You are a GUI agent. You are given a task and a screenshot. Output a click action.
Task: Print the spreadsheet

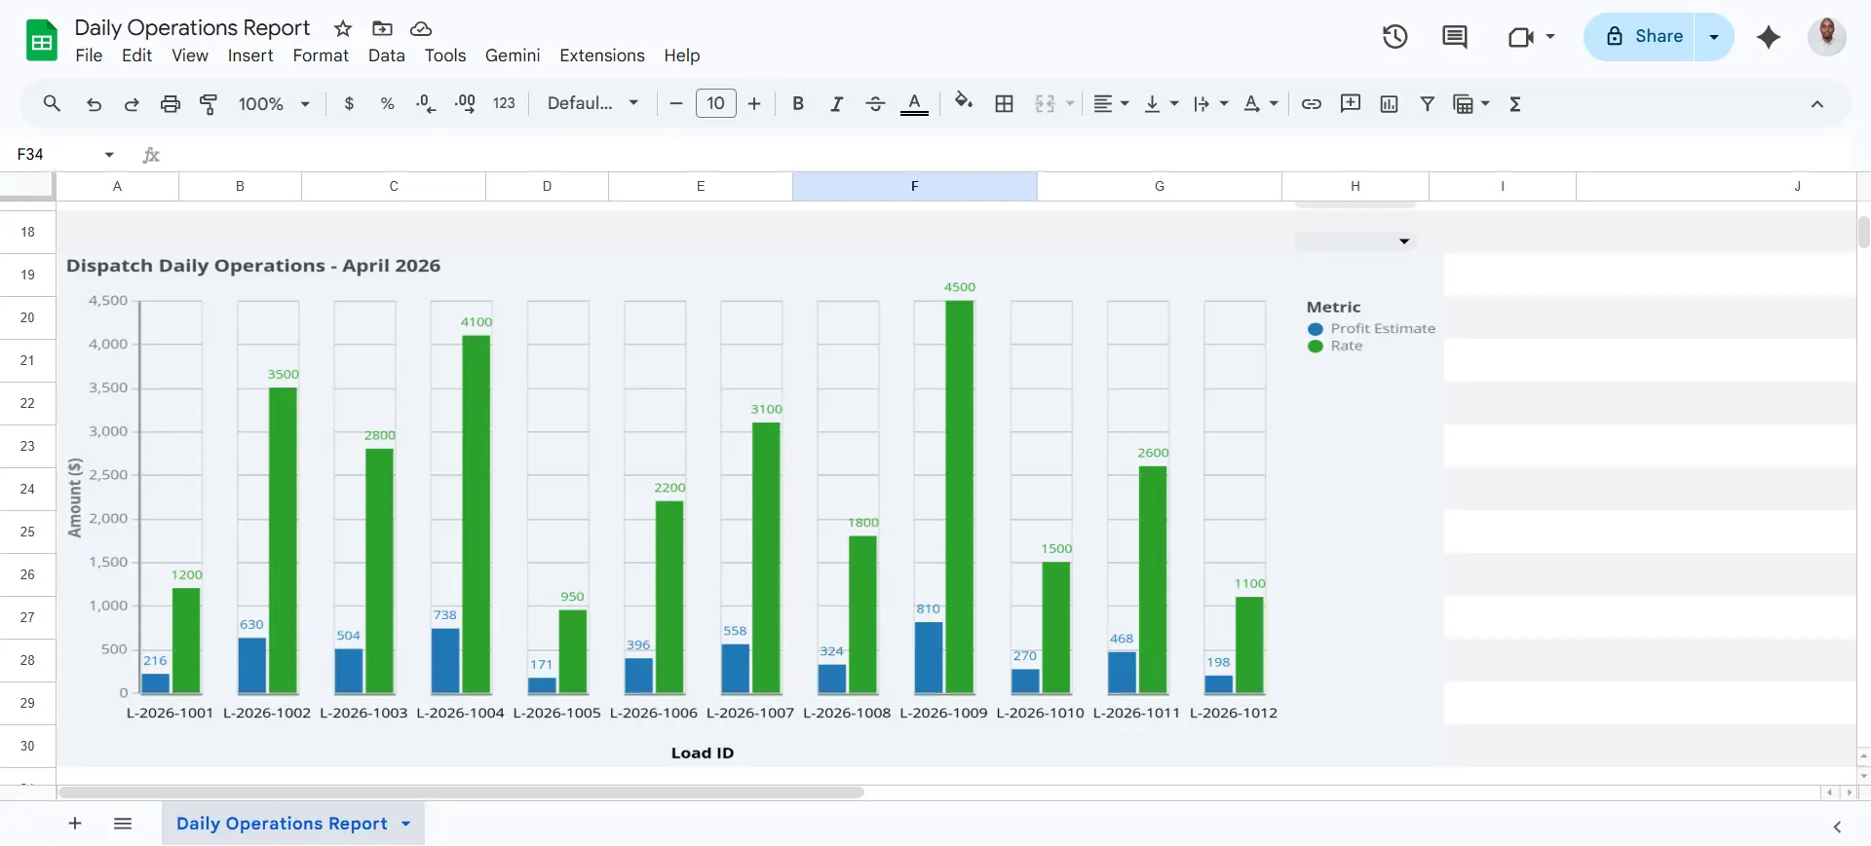[171, 103]
